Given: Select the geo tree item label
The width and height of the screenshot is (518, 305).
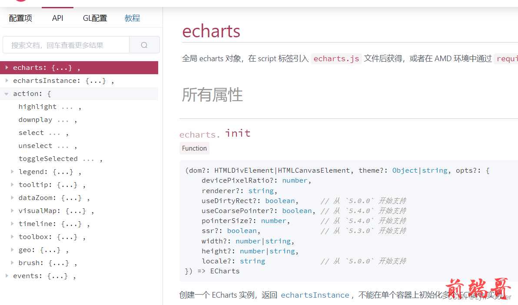Looking at the screenshot, I should click(43, 250).
